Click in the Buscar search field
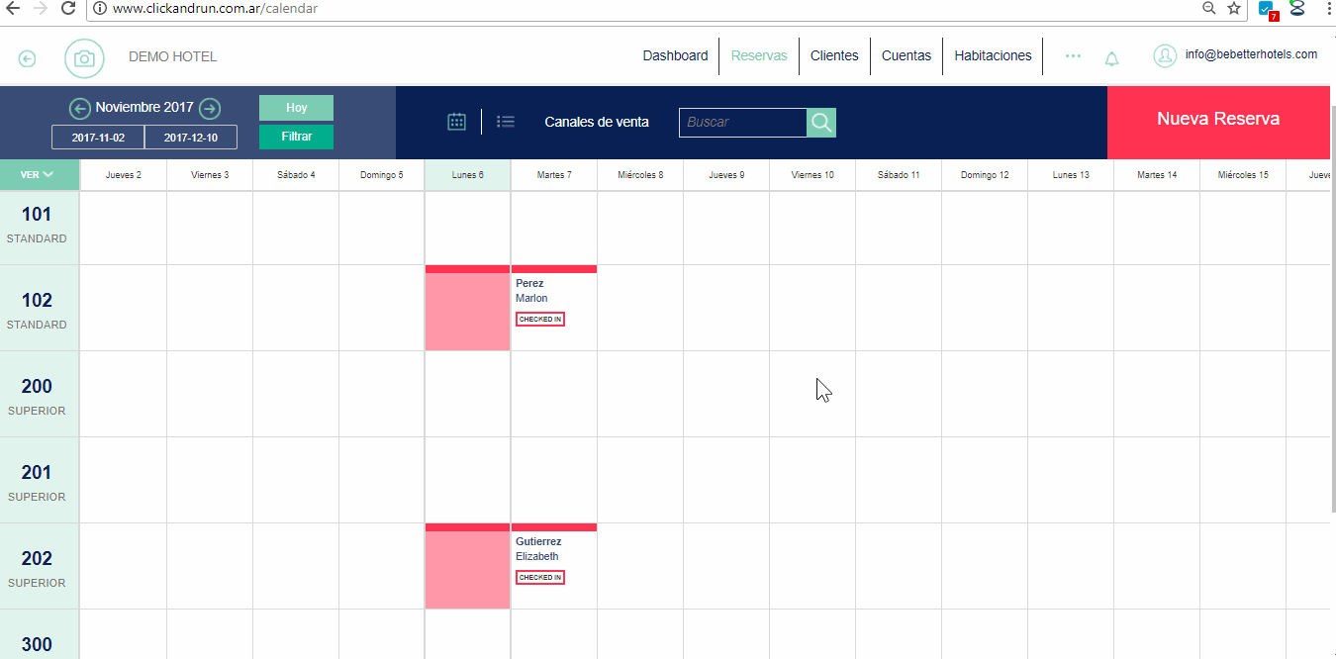 (x=742, y=123)
